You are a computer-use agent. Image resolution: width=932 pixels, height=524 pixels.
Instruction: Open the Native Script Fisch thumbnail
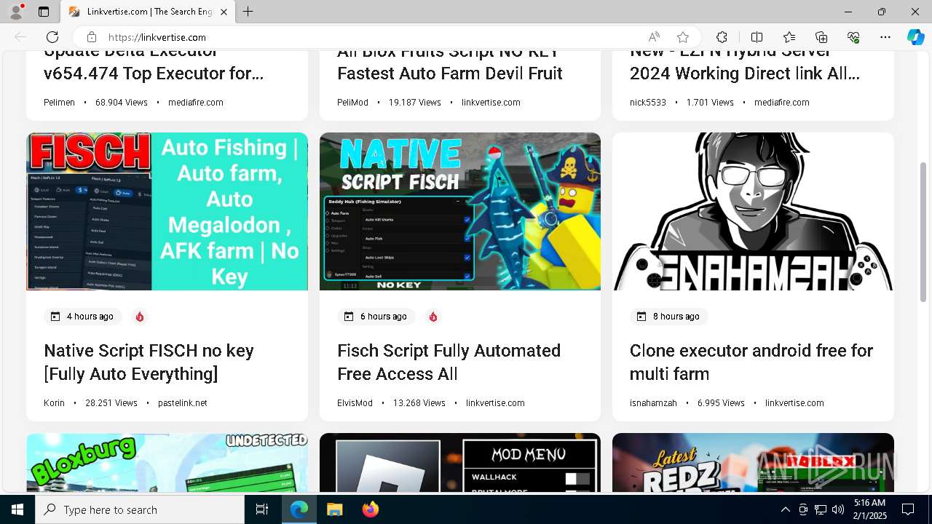[x=460, y=211]
